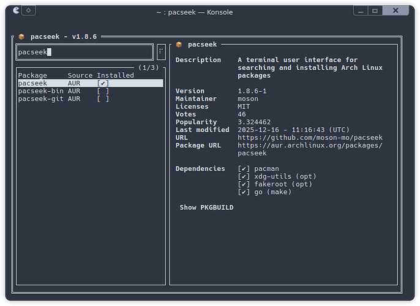
Task: Maximize the Konsole window
Action: [x=375, y=11]
